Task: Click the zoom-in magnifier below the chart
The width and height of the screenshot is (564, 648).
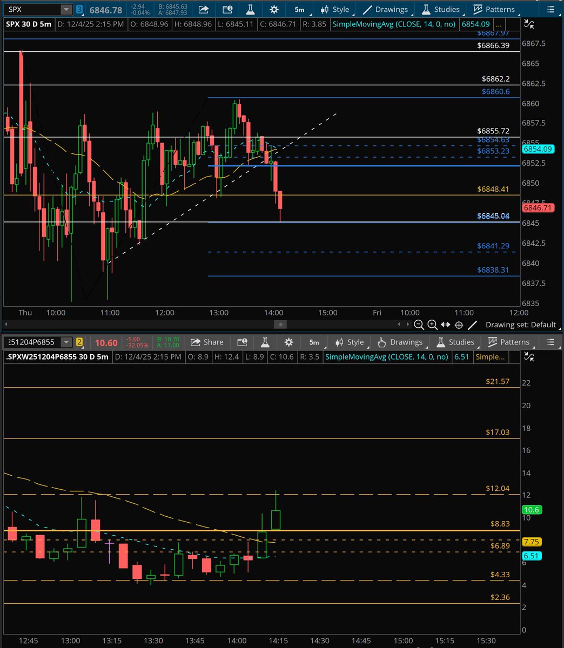Action: [432, 325]
